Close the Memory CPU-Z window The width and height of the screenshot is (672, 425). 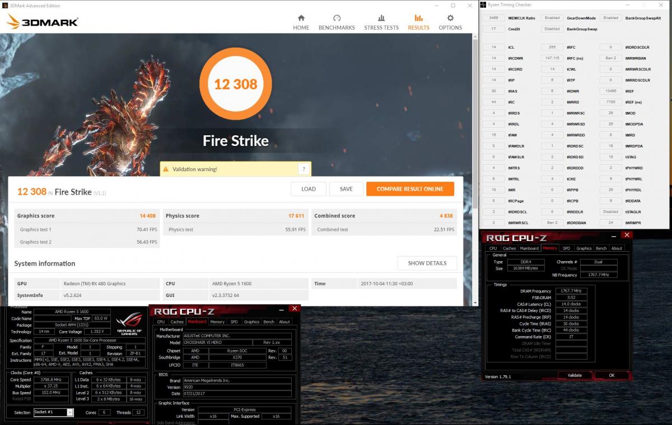tap(627, 235)
